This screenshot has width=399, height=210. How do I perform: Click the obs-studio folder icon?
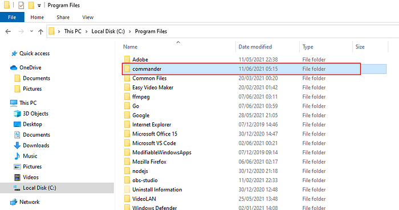point(127,180)
